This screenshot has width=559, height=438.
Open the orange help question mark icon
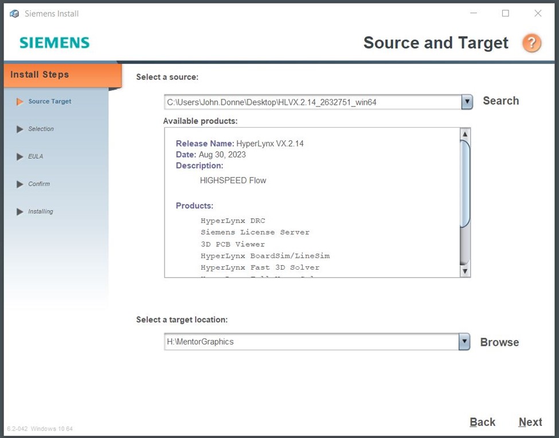point(531,43)
